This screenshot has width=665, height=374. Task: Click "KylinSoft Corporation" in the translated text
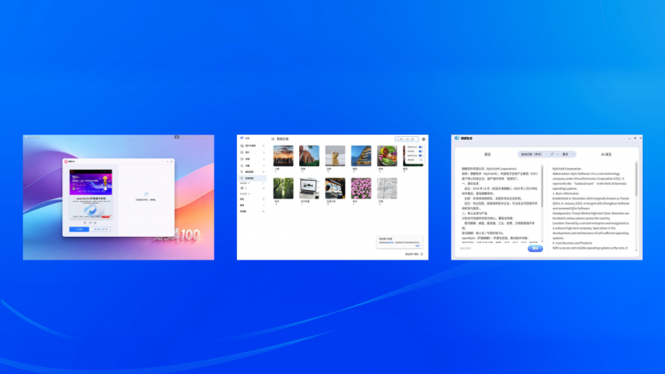pyautogui.click(x=567, y=169)
